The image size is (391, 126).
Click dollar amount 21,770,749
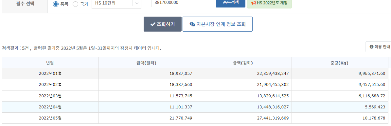click(x=181, y=118)
